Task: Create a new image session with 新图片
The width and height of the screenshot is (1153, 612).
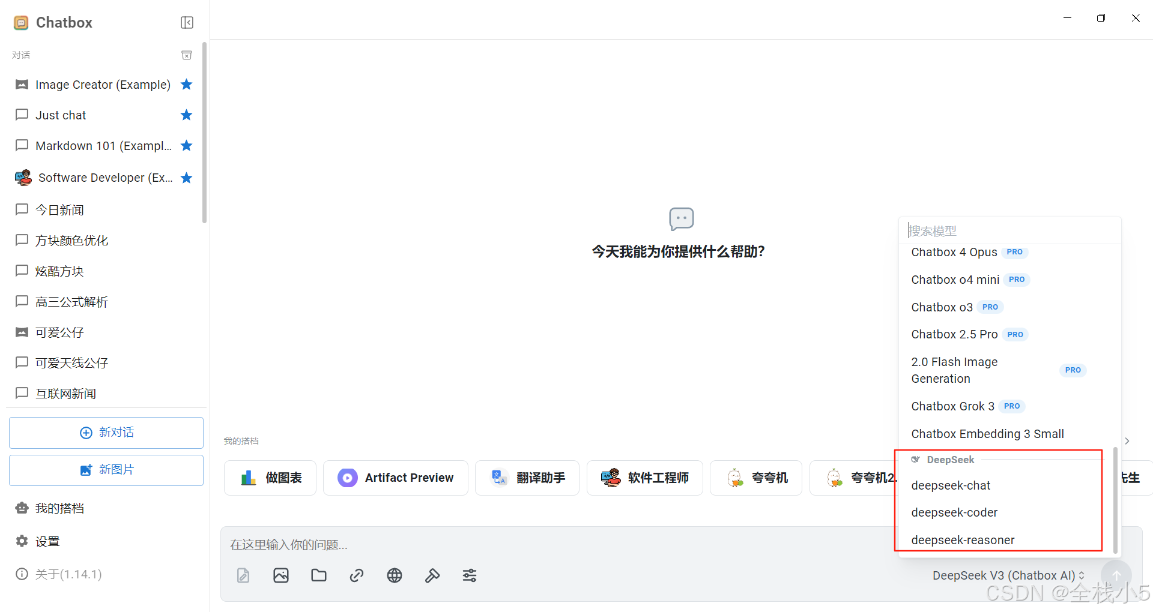Action: (x=106, y=470)
